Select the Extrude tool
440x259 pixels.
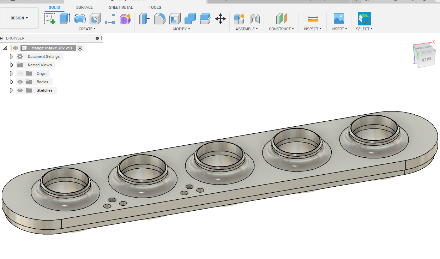[65, 18]
